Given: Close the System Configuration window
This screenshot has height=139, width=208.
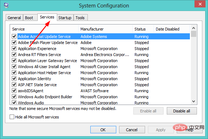Looking at the screenshot, I should (200, 4).
